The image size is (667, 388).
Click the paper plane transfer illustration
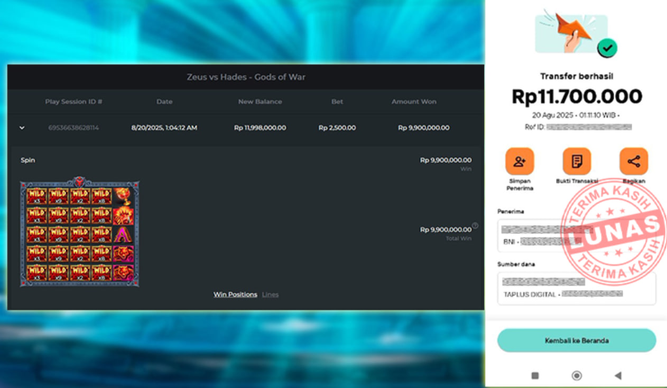(571, 33)
